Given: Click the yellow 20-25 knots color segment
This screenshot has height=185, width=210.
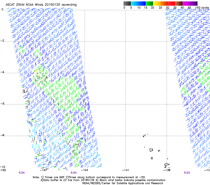Looking at the screenshot, I should [157, 3].
